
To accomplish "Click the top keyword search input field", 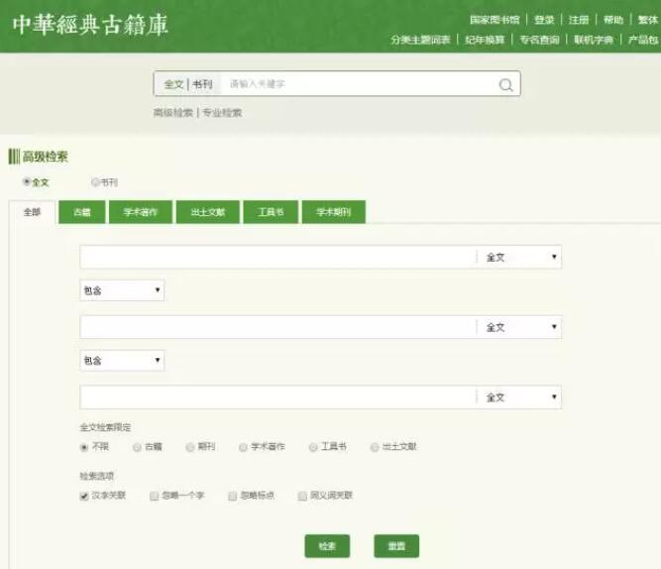I will pyautogui.click(x=357, y=84).
